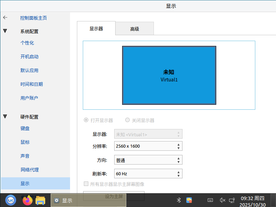
Task: Open 用户账户 settings
Action: coord(29,98)
